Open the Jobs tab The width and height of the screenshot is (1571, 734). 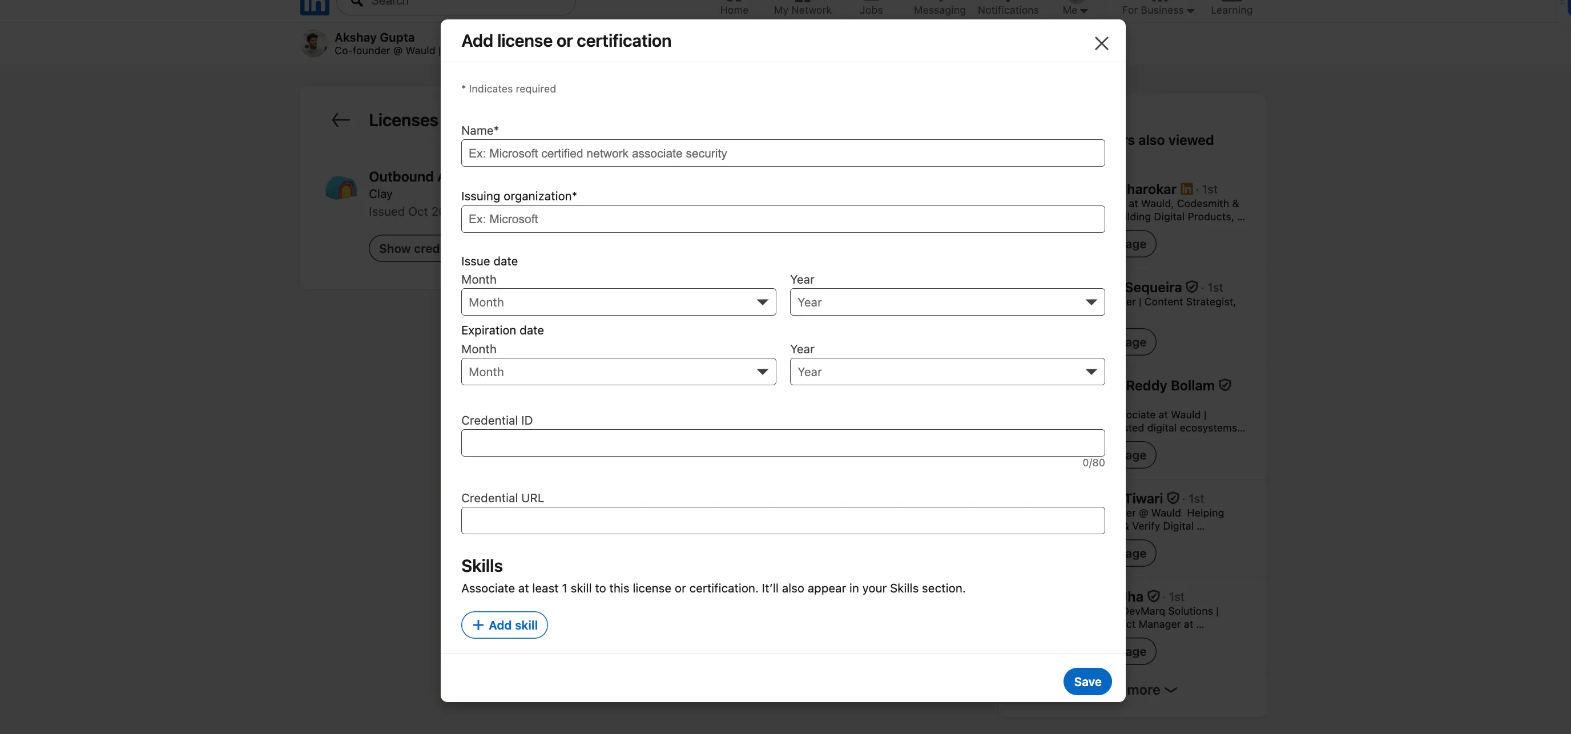[871, 9]
